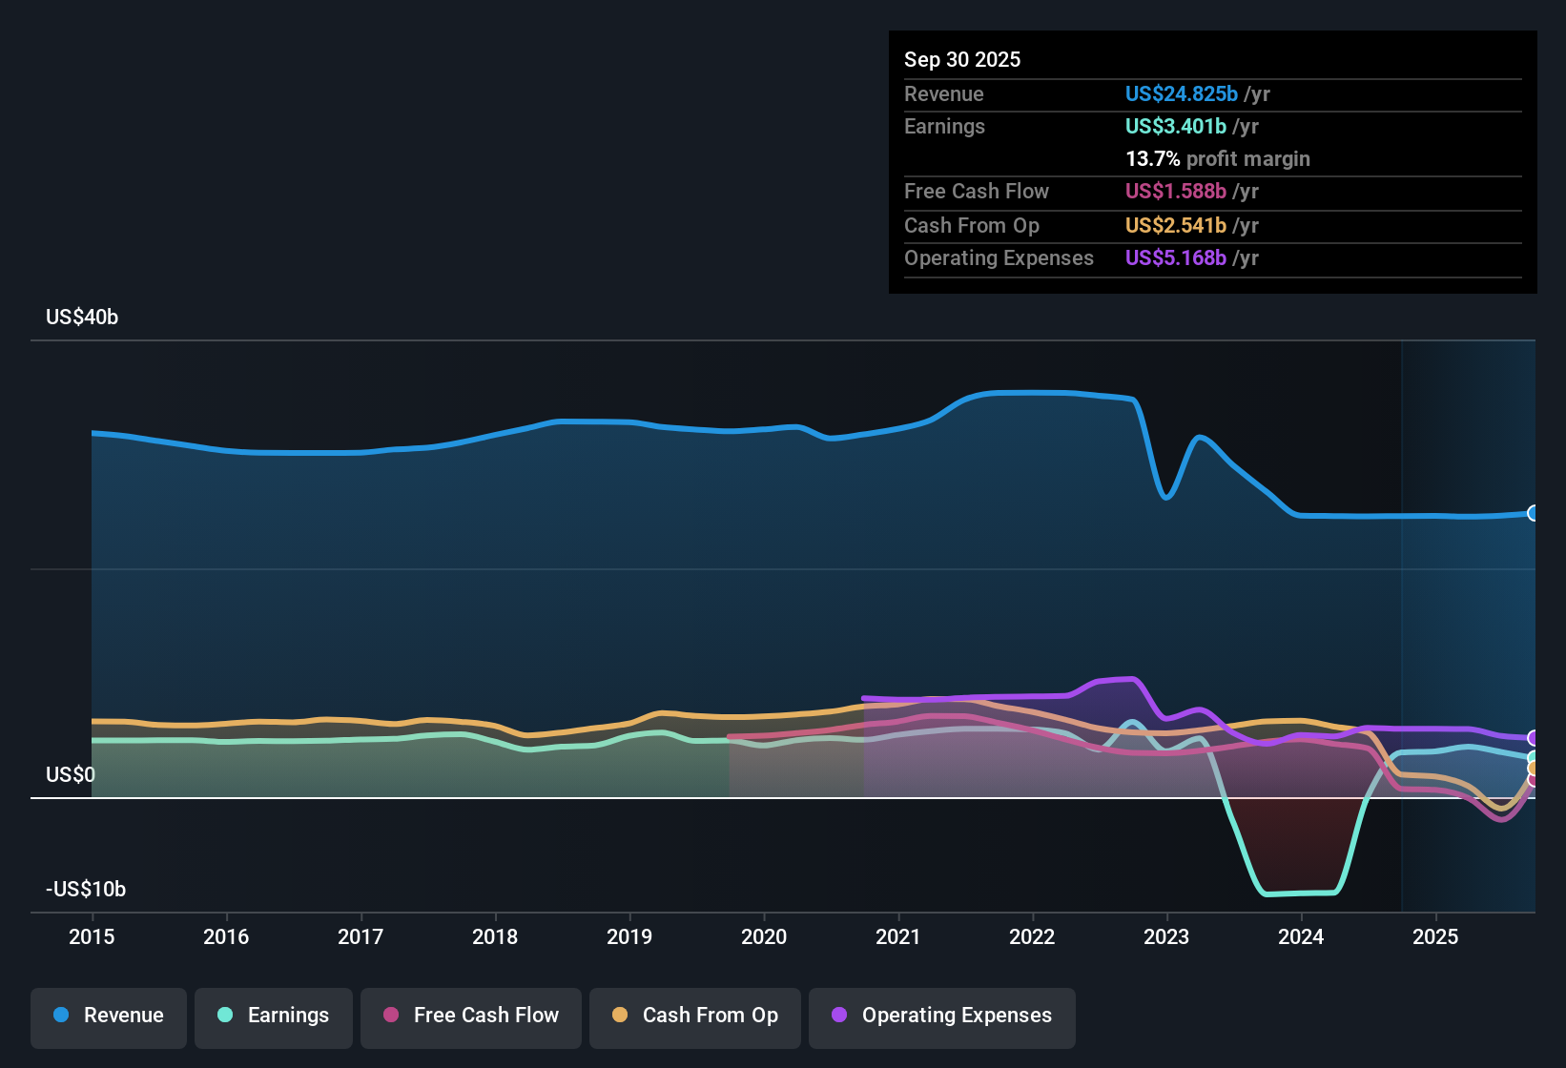Click the Revenue endpoint marker at chart's right edge
This screenshot has height=1068, width=1566.
(1535, 513)
